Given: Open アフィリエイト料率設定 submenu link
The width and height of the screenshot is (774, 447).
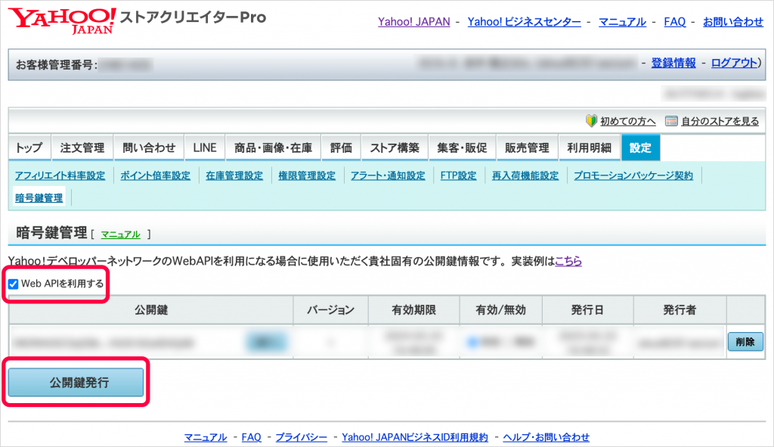Looking at the screenshot, I should (60, 175).
